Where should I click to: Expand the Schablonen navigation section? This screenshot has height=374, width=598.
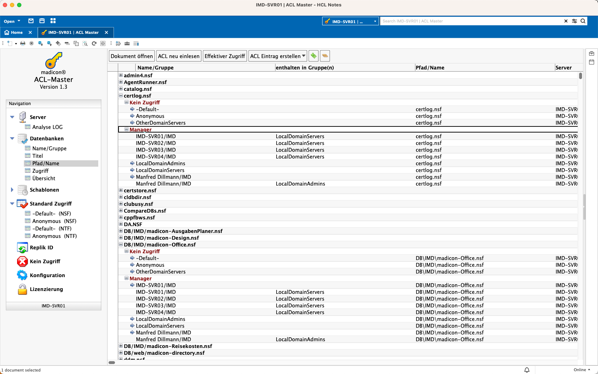point(12,189)
